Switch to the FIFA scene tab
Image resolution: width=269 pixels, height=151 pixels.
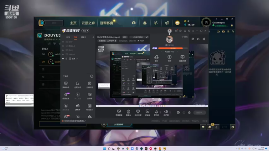coord(68,37)
